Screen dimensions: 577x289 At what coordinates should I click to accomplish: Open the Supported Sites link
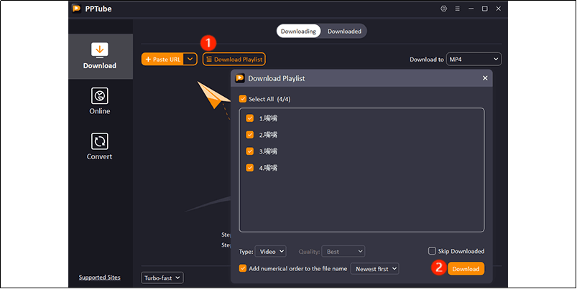(100, 278)
